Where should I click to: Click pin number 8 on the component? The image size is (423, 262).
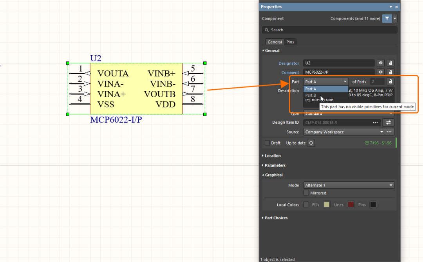[193, 99]
